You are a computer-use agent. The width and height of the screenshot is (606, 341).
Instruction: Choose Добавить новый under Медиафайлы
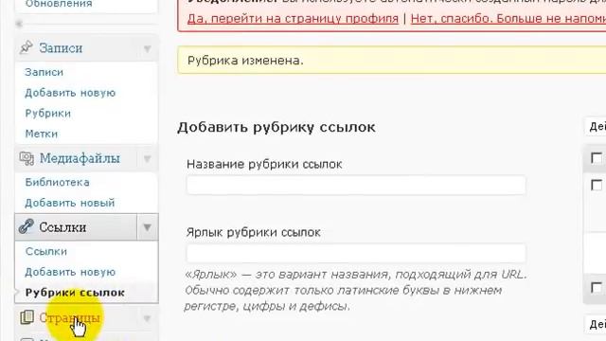(69, 203)
